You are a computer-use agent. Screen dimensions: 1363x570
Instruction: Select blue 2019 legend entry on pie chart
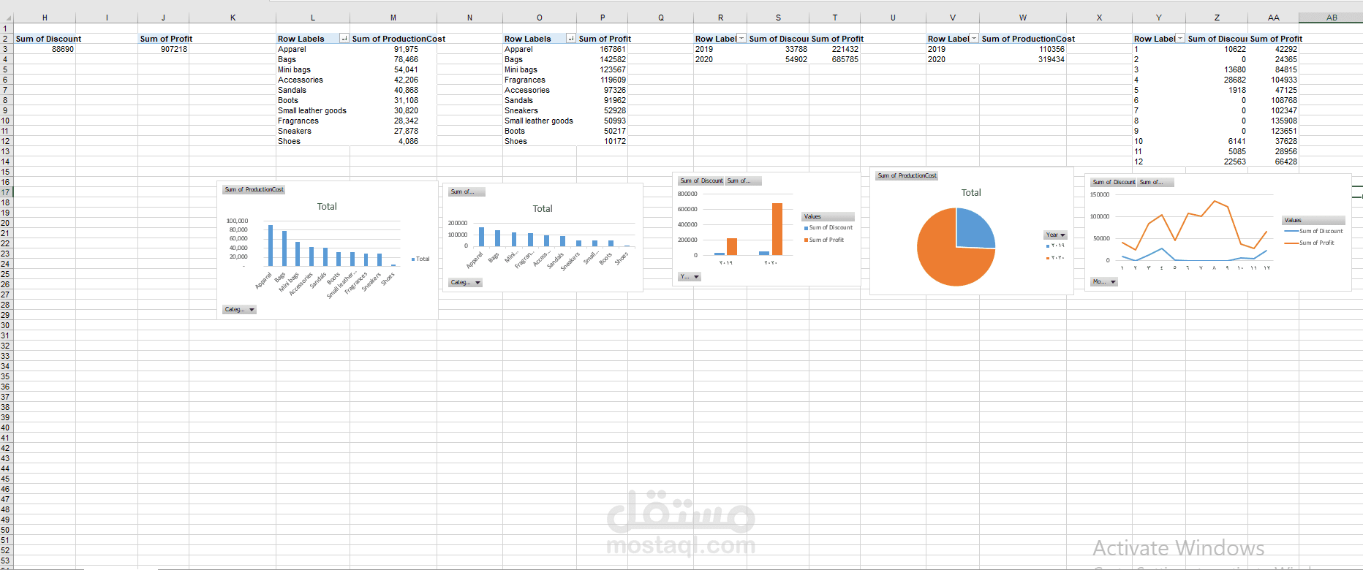tap(1055, 246)
